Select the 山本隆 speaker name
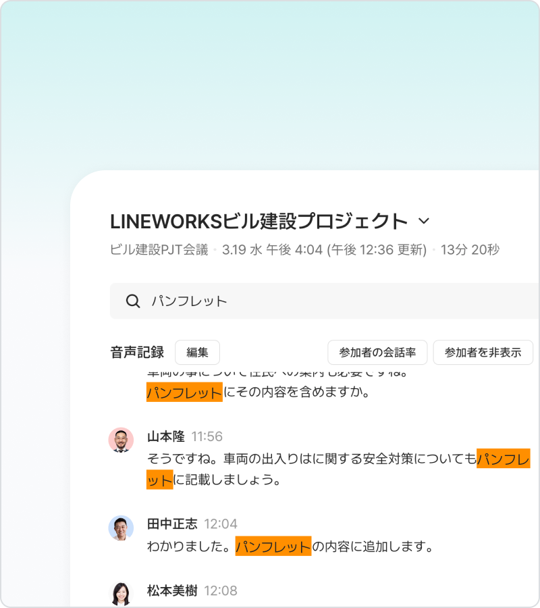This screenshot has width=540, height=608. (x=166, y=436)
